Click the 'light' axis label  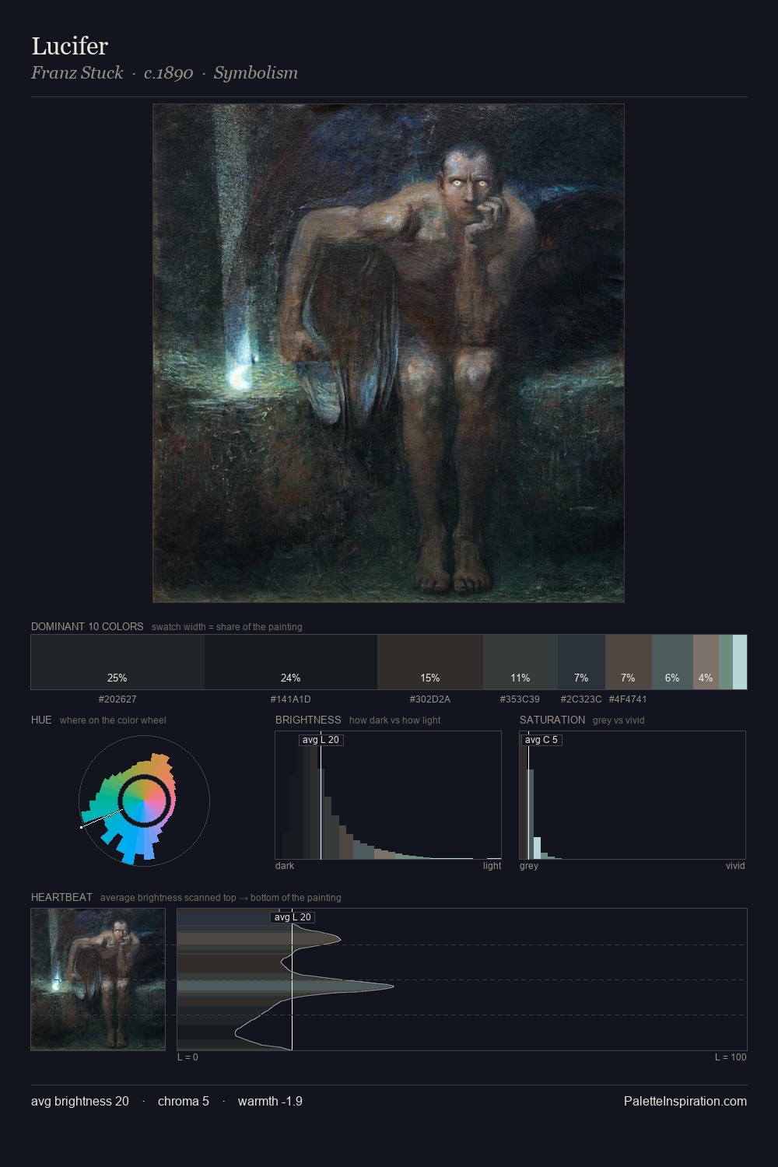point(492,866)
